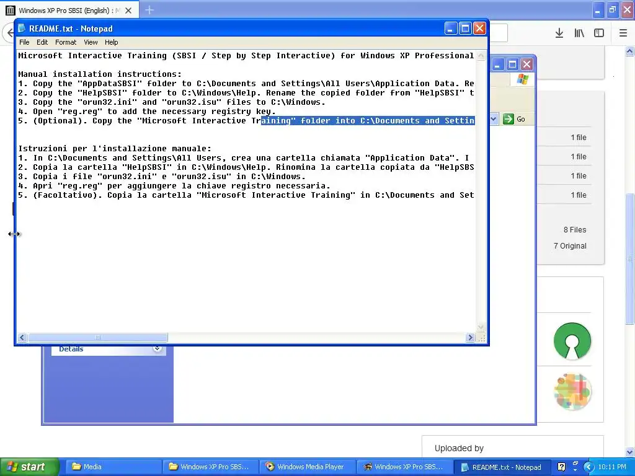This screenshot has height=476, width=635.
Task: Click the Go button in Explorer window
Action: pyautogui.click(x=514, y=119)
